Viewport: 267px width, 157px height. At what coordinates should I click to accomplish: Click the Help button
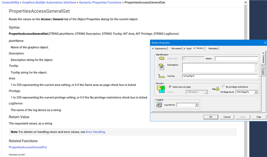[259, 117]
